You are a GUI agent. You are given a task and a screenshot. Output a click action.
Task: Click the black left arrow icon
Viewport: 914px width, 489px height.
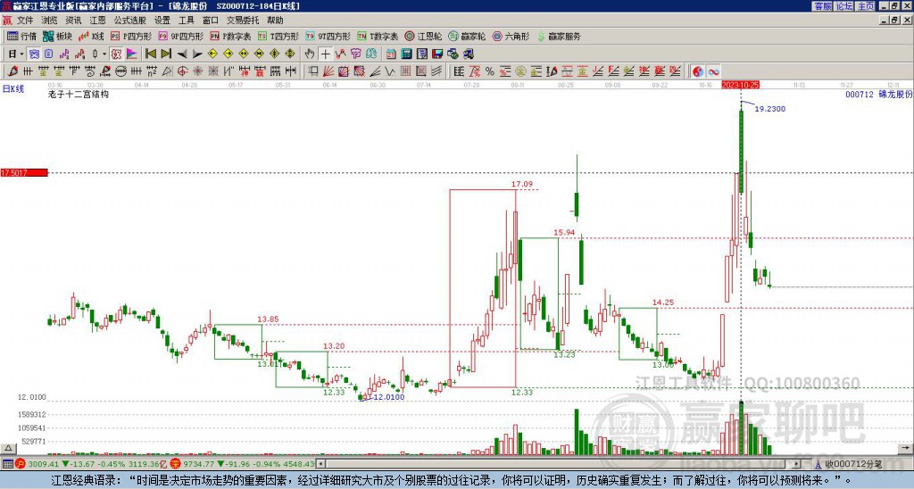tap(182, 54)
